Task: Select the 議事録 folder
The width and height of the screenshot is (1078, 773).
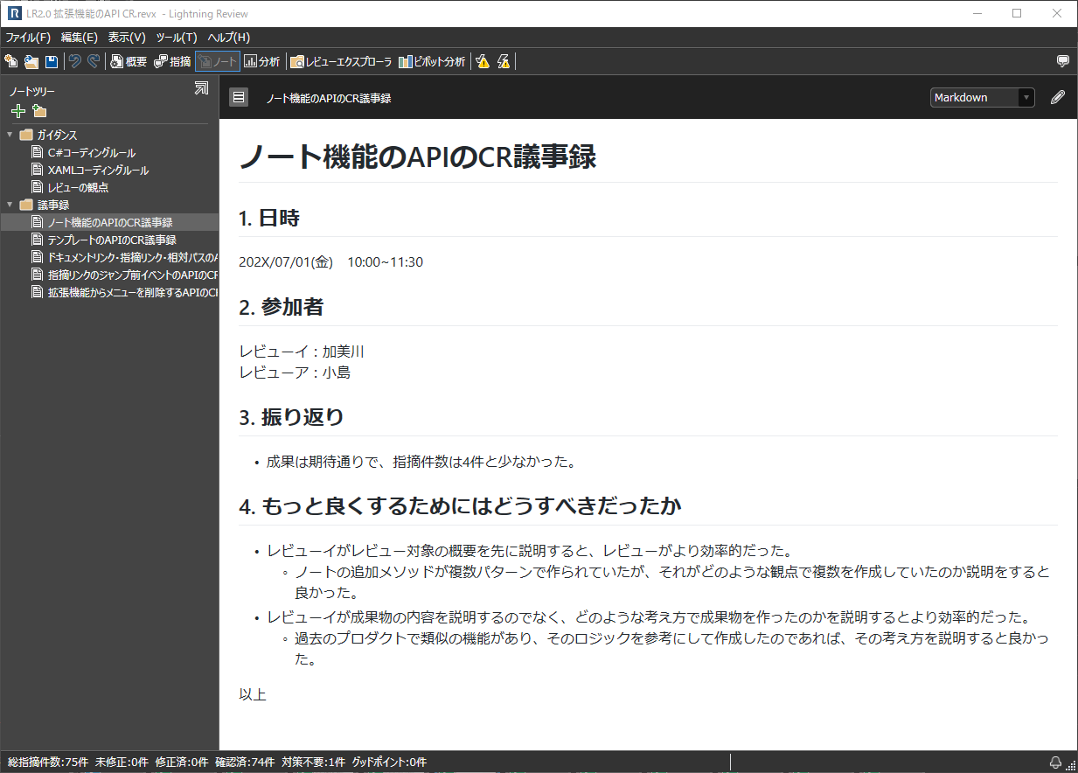Action: pyautogui.click(x=45, y=205)
